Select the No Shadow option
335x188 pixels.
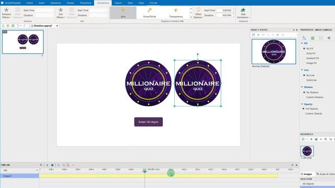[x=311, y=92]
